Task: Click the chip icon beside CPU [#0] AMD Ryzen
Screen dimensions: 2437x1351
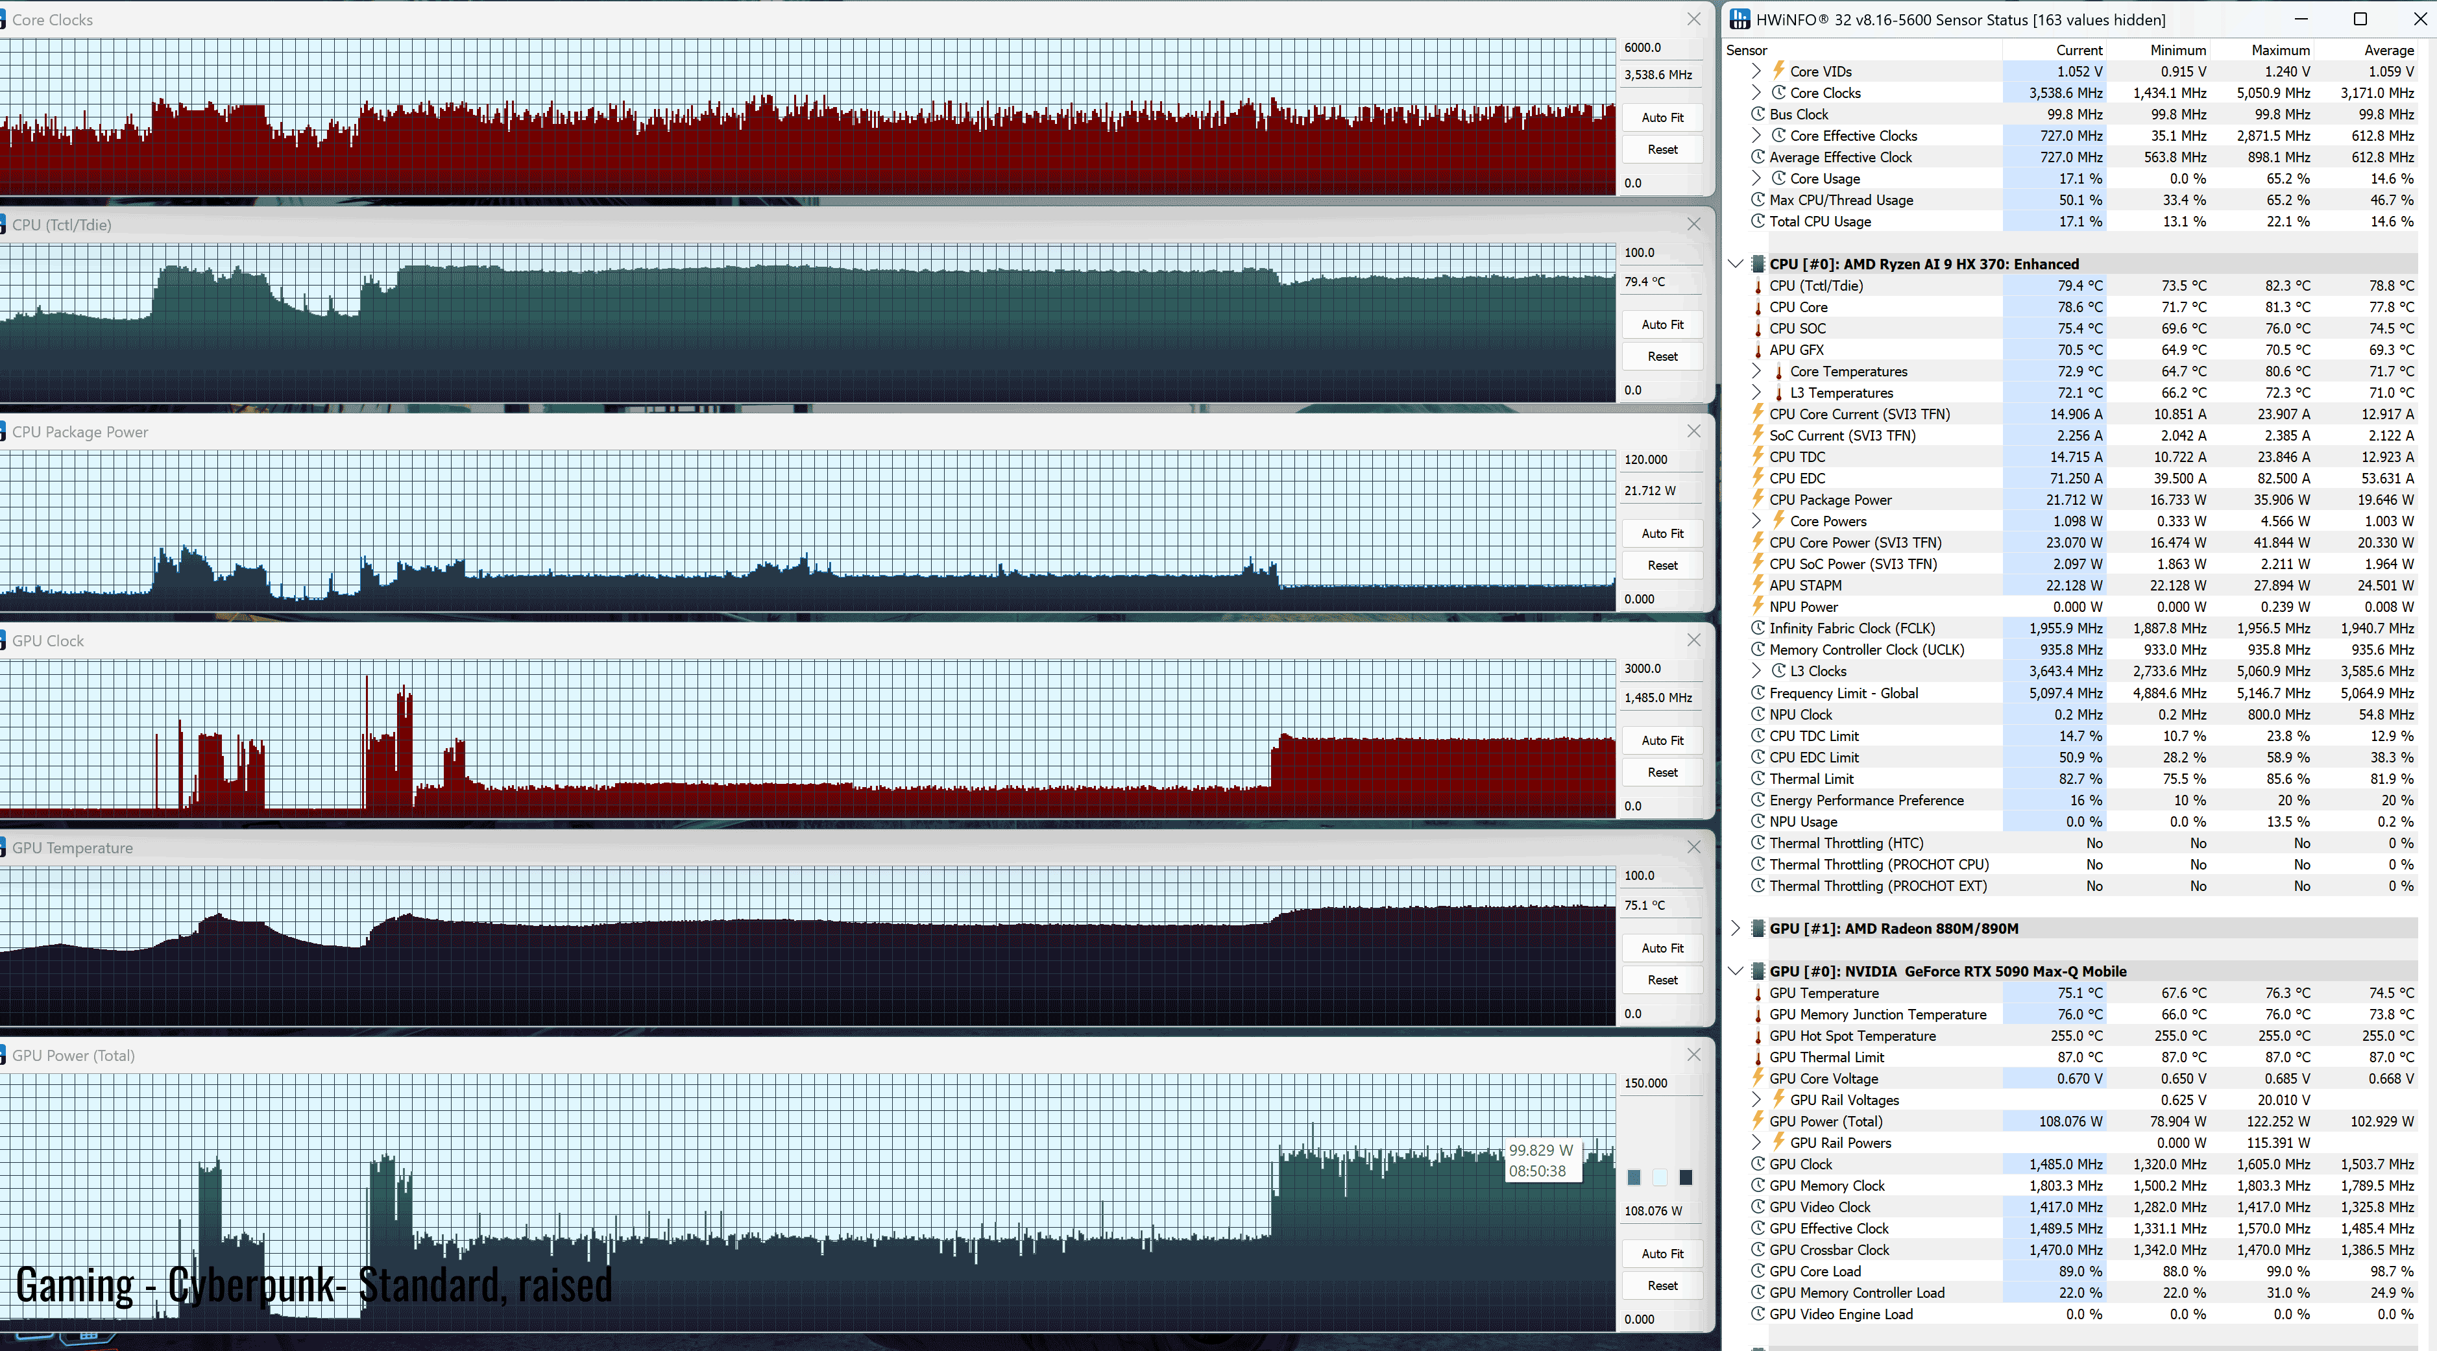Action: tap(1758, 264)
